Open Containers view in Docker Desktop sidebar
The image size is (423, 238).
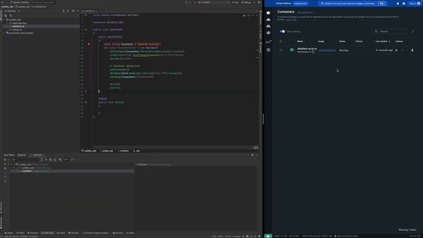point(268,13)
